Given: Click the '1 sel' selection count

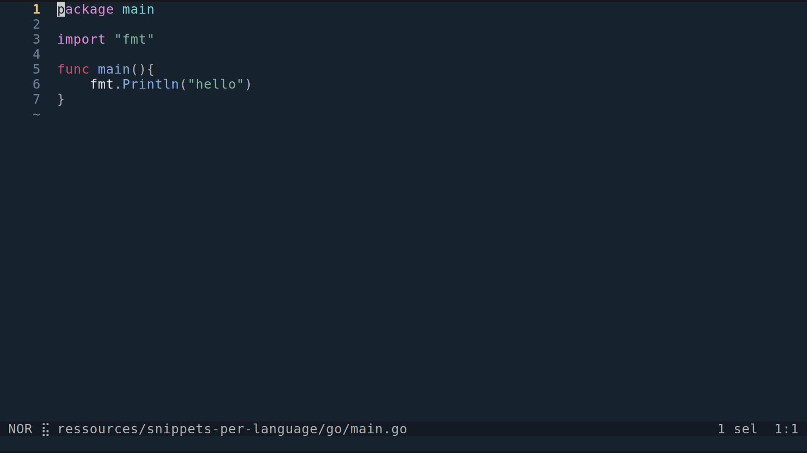Looking at the screenshot, I should click(737, 429).
